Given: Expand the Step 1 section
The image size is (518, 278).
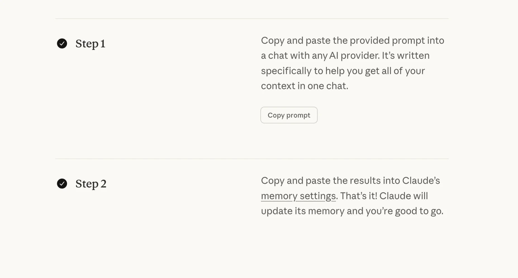Looking at the screenshot, I should [x=90, y=43].
